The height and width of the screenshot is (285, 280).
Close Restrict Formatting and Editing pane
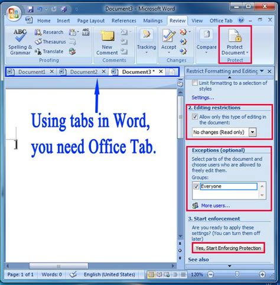269,71
